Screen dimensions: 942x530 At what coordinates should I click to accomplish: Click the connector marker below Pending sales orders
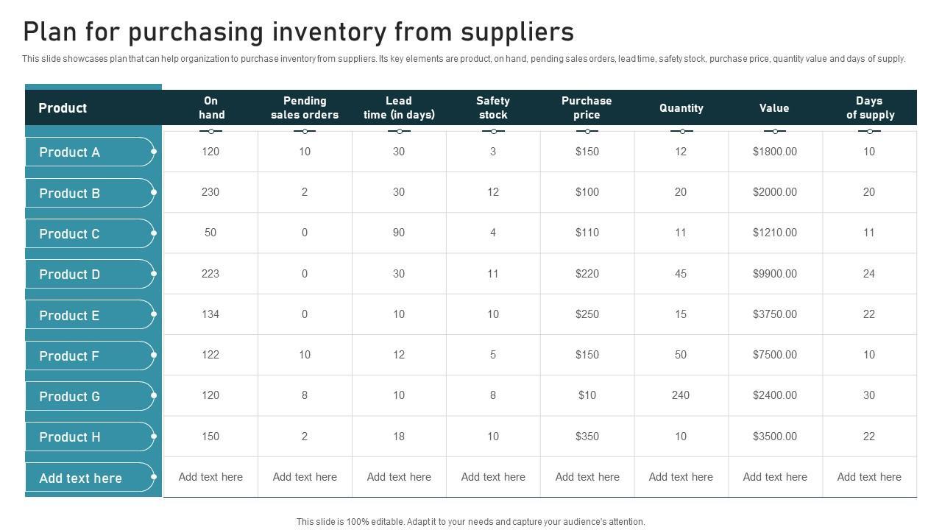tap(305, 132)
